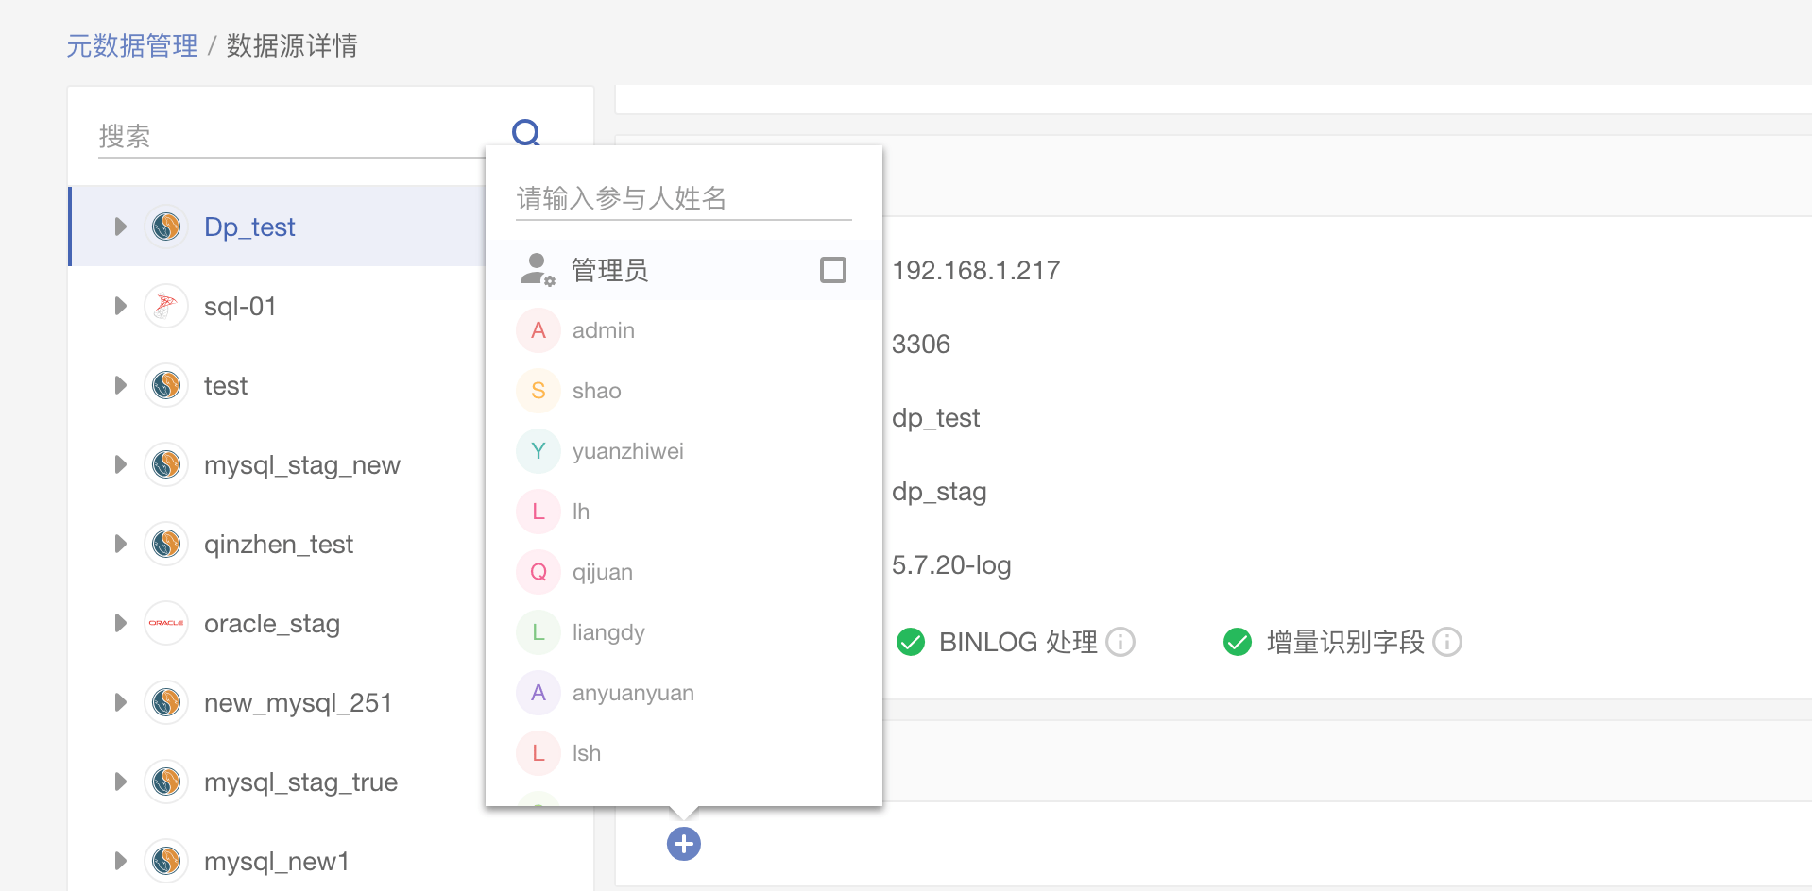This screenshot has width=1812, height=891.
Task: Toggle the 管理员 checkbox
Action: 833,270
